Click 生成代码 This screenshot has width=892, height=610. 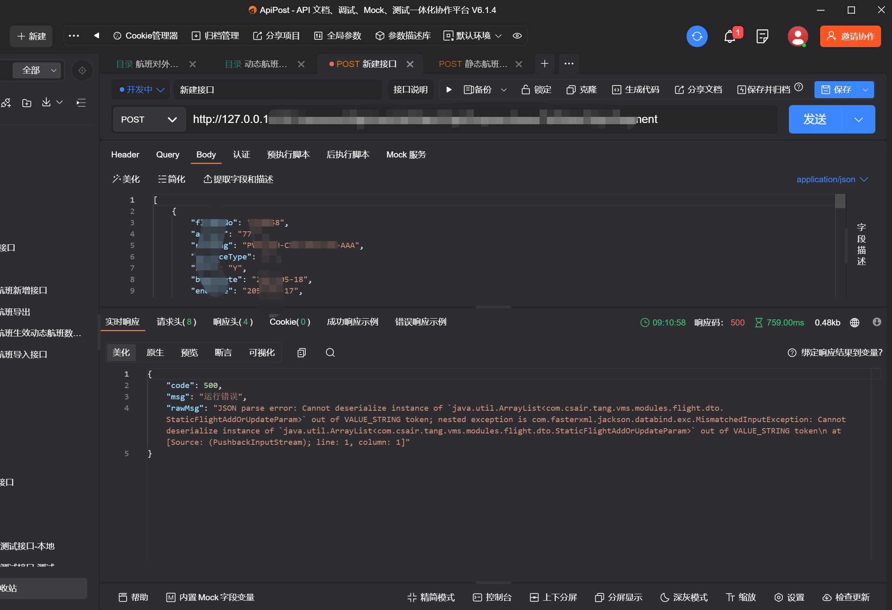(x=635, y=90)
